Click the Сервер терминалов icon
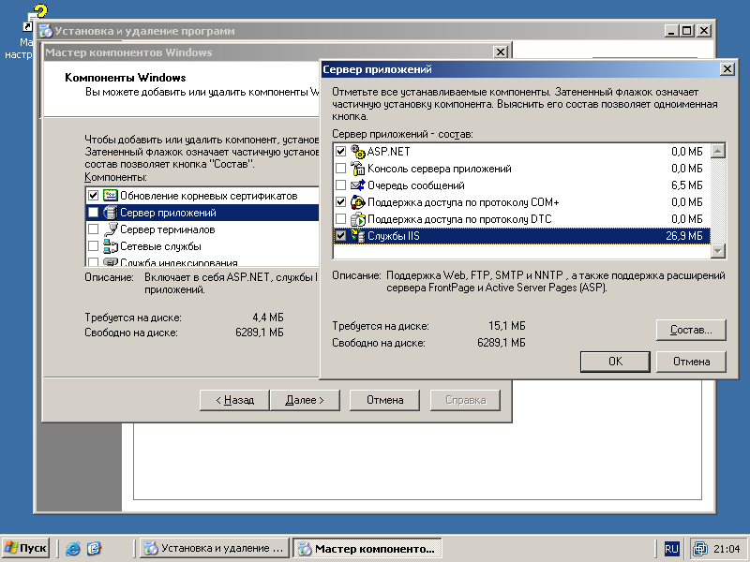The image size is (750, 562). 111,229
